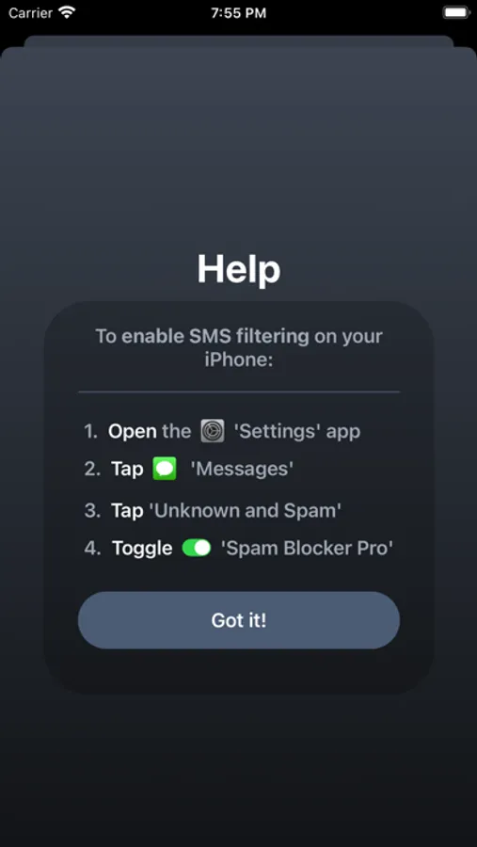Screen dimensions: 477x847
Task: Tap the Wi-Fi status icon
Action: pos(67,12)
